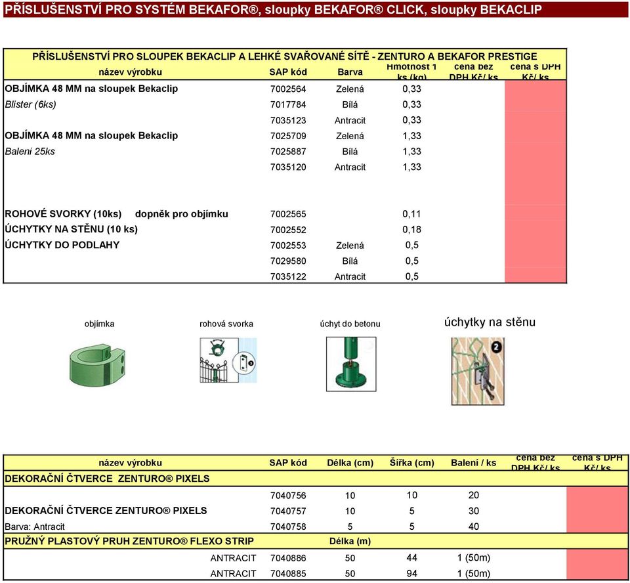
Task: Select SAP code 7035120
Action: pos(288,167)
